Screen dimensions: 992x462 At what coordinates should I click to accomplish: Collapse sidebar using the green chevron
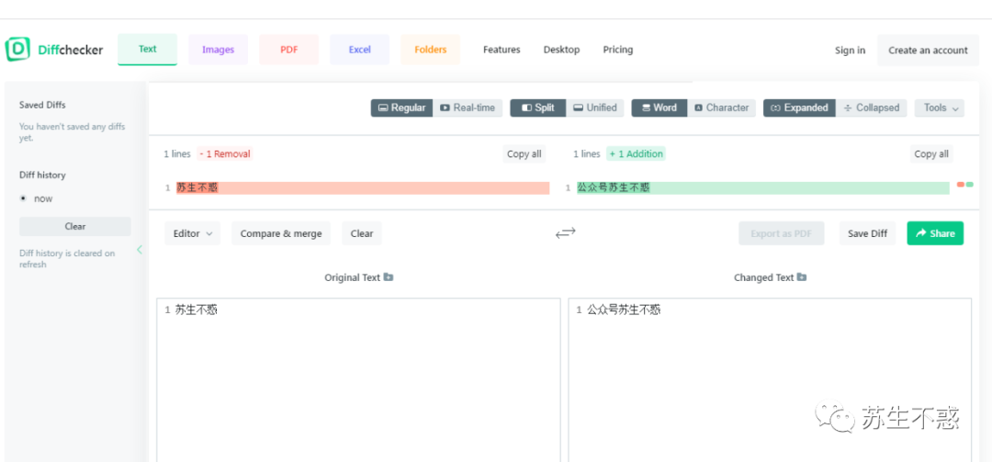pos(140,250)
